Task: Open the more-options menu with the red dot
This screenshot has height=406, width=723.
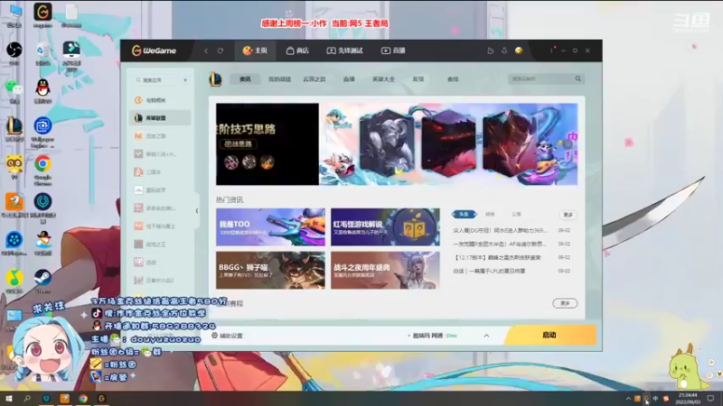Action: click(552, 50)
